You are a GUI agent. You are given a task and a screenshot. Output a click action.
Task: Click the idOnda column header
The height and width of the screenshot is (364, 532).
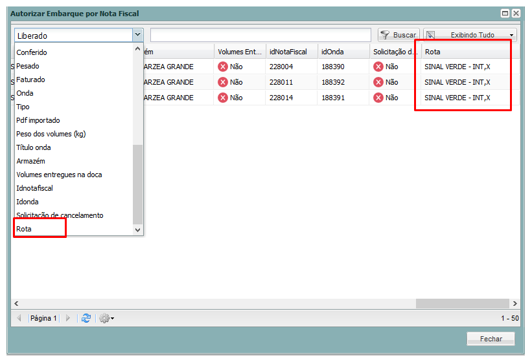tap(343, 52)
